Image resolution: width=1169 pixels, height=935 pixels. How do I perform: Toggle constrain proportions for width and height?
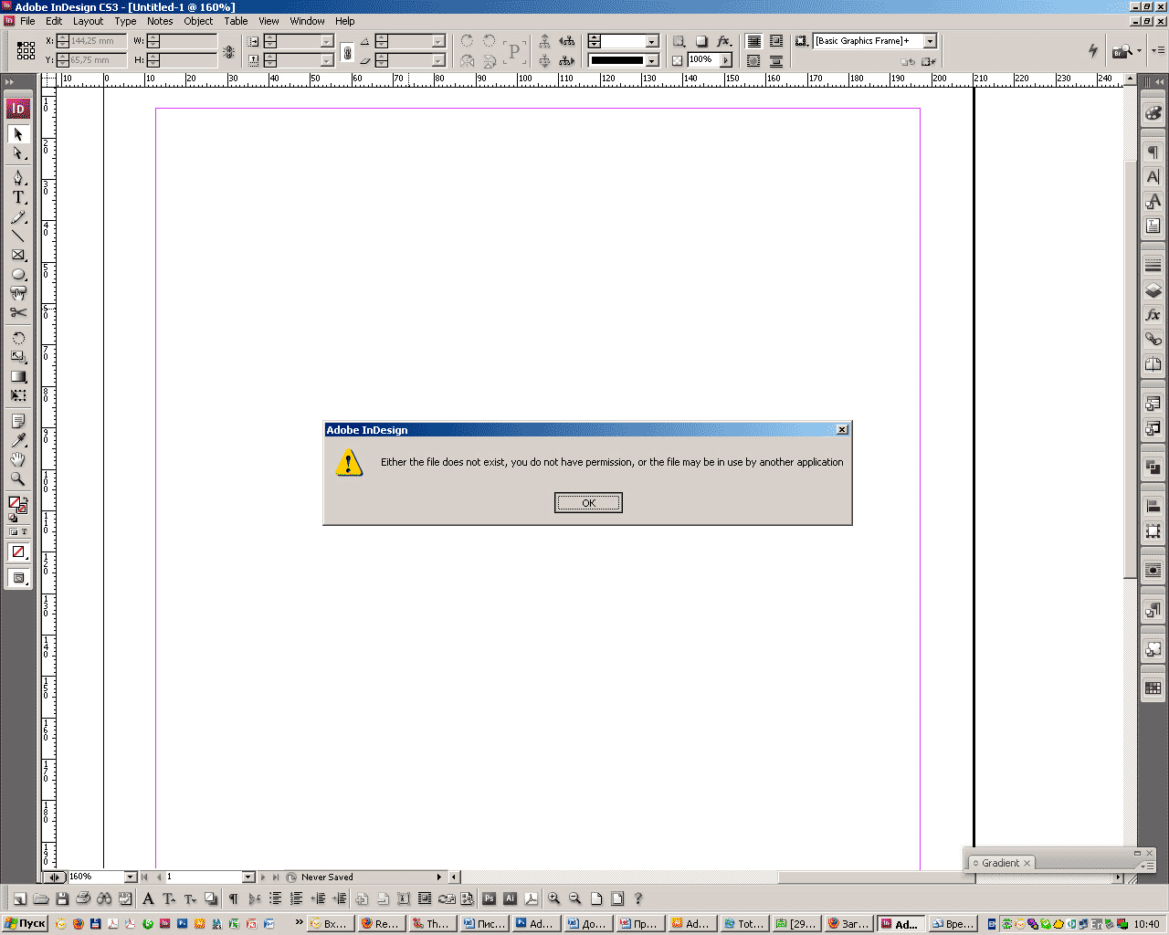228,52
